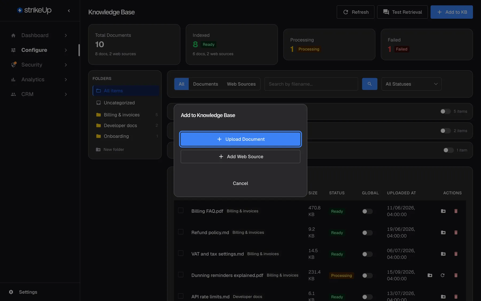Click Upload Document button
This screenshot has width=481, height=301.
pyautogui.click(x=241, y=139)
